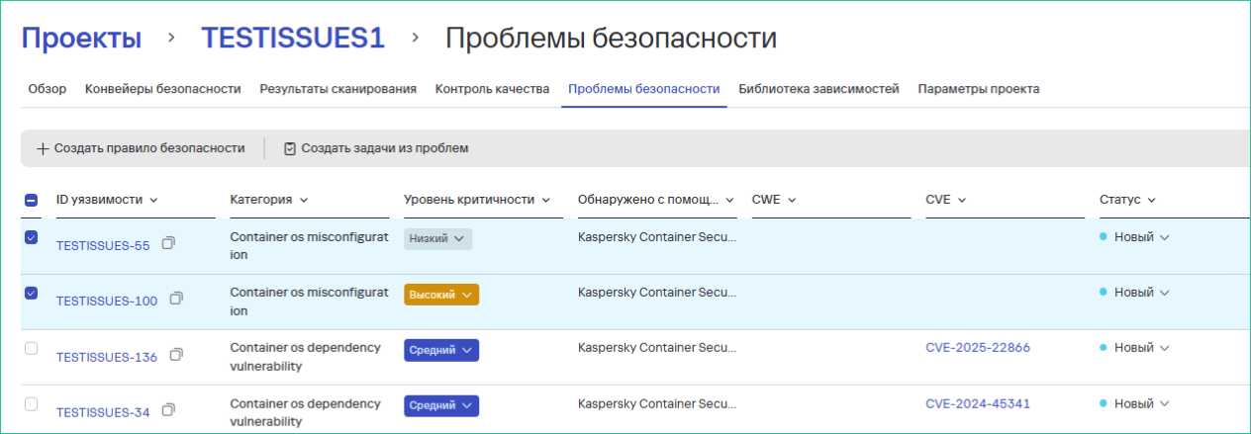Open the Библиотека зависимостей tab
Screen dimensions: 1251x434
coord(818,89)
